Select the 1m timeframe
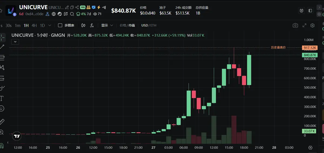The height and width of the screenshot is (153, 324). click(x=18, y=25)
